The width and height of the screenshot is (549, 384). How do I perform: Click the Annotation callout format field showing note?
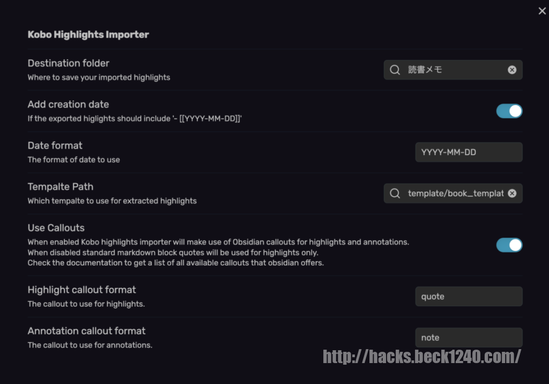[x=469, y=337]
